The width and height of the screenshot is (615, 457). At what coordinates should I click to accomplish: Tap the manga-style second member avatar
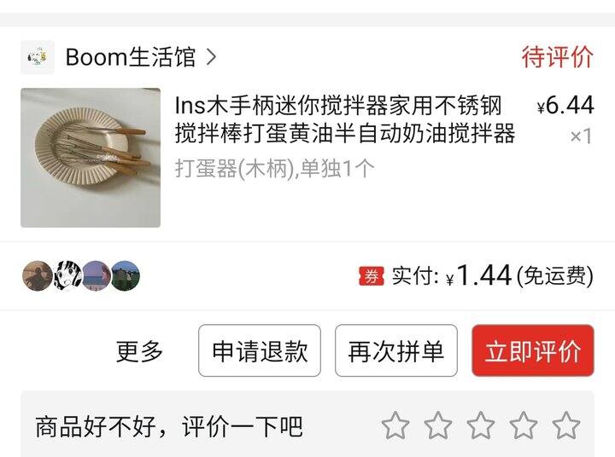click(x=67, y=275)
